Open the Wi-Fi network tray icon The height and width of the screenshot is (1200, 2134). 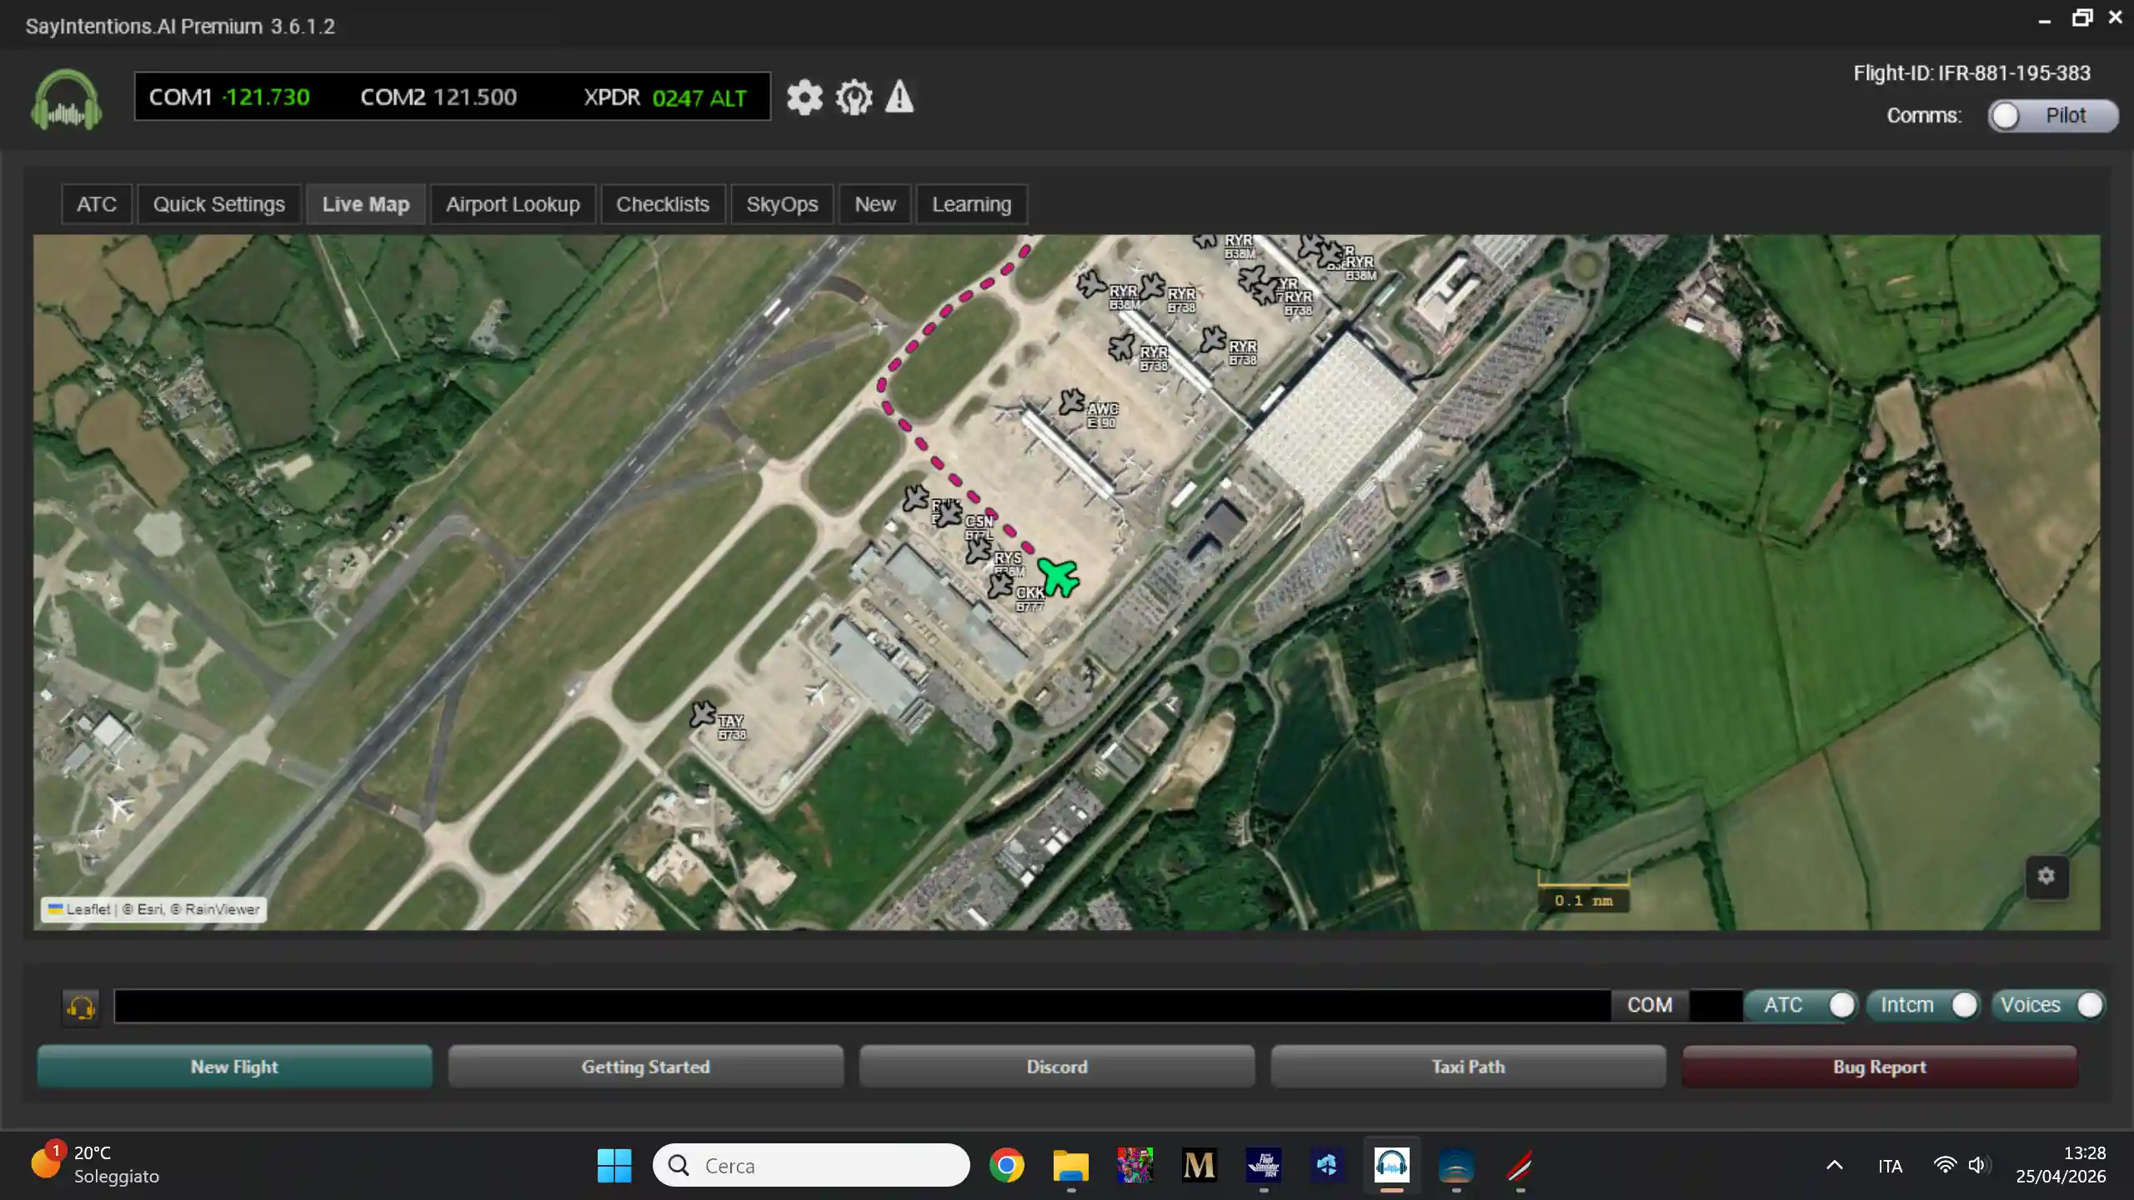click(1945, 1165)
